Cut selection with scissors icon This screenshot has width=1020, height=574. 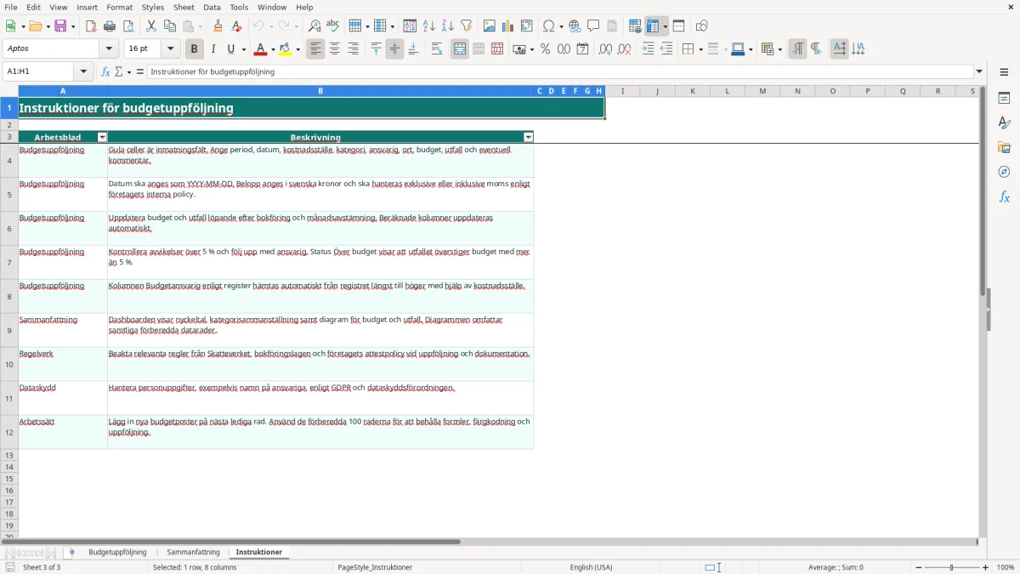click(x=151, y=26)
